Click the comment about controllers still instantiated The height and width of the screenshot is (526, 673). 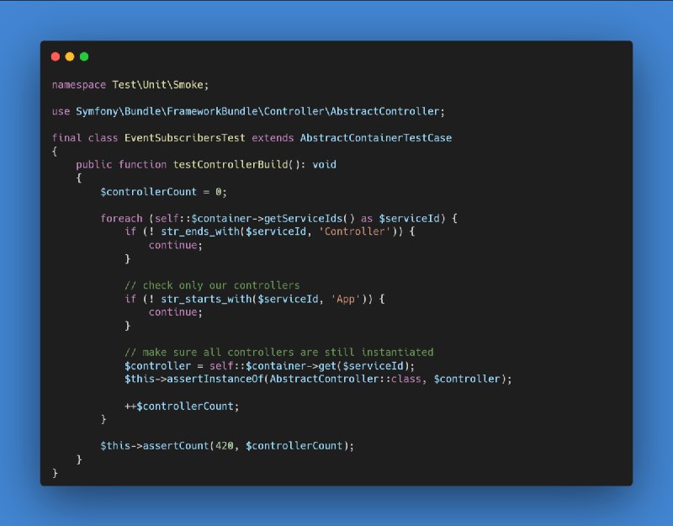pos(279,352)
